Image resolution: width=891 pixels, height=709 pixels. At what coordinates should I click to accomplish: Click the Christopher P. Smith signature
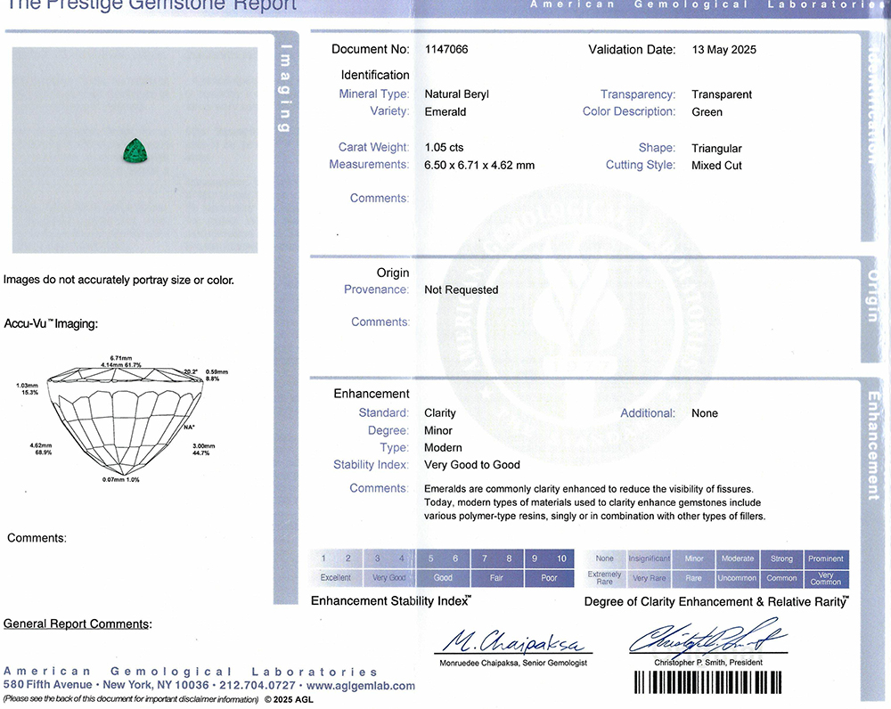708,638
